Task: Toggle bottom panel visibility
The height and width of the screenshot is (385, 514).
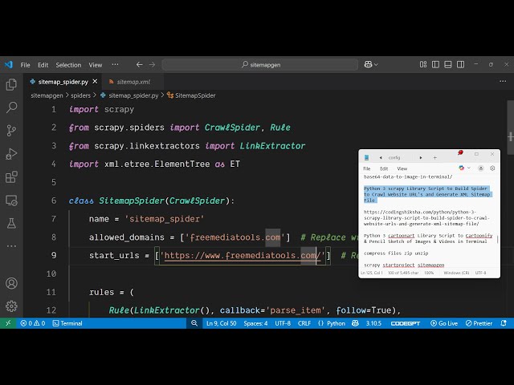Action: [x=448, y=64]
